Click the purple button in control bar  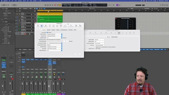[x=117, y=5]
